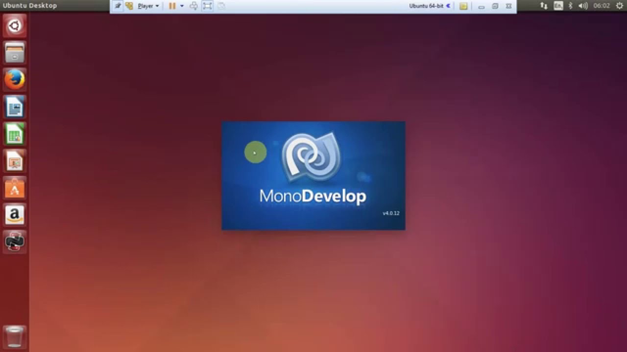Open the keyboard layout indicator

[x=558, y=5]
